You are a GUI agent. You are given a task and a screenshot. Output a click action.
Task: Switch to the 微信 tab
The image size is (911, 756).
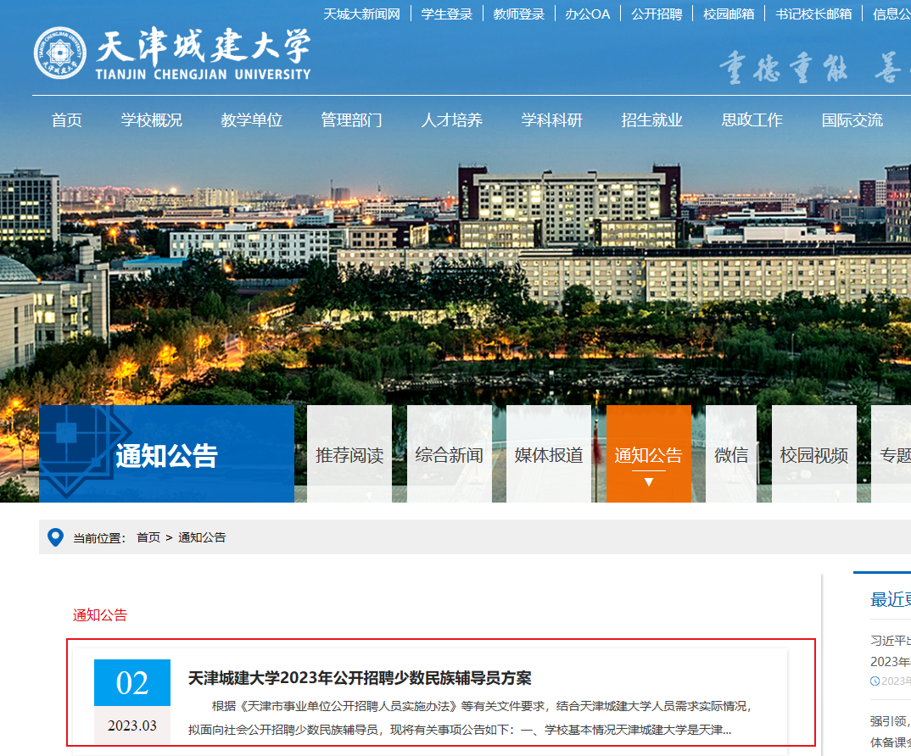(x=731, y=453)
